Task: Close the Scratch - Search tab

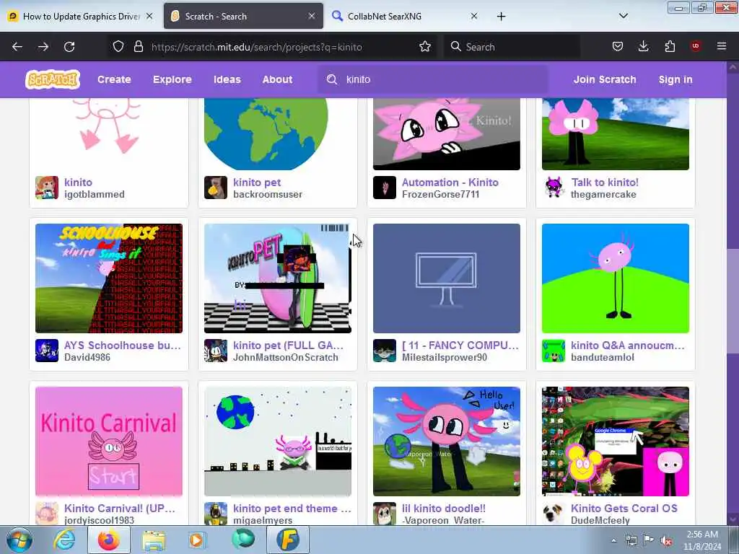Action: (312, 16)
